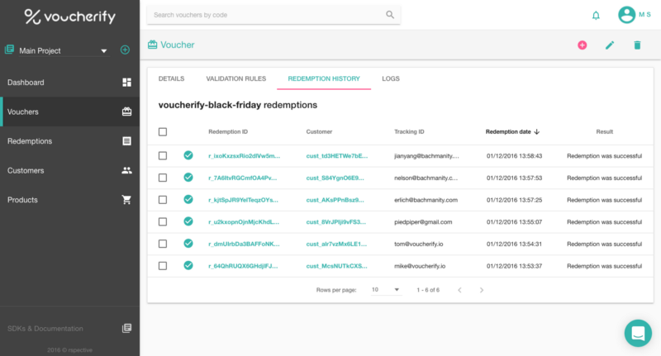Image resolution: width=661 pixels, height=356 pixels.
Task: Open the user account avatar
Action: [x=626, y=15]
